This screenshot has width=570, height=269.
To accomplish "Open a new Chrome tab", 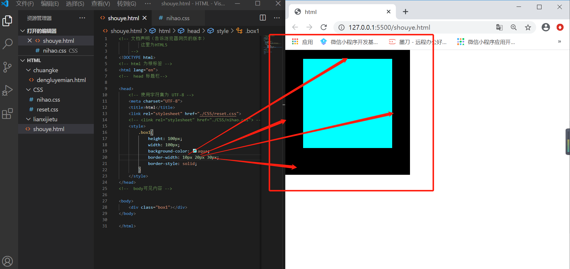I will coord(406,12).
